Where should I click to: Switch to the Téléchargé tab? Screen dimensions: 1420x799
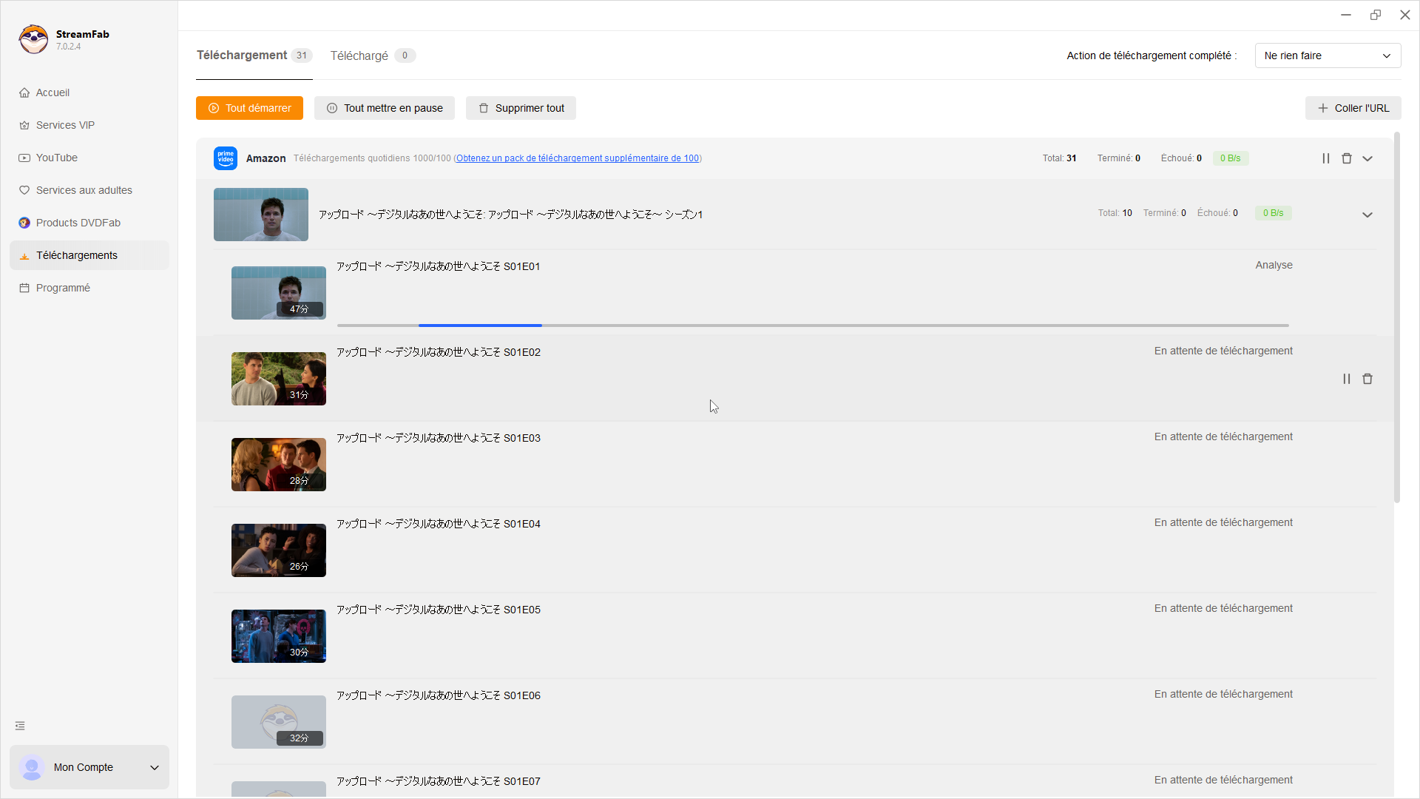tap(373, 55)
